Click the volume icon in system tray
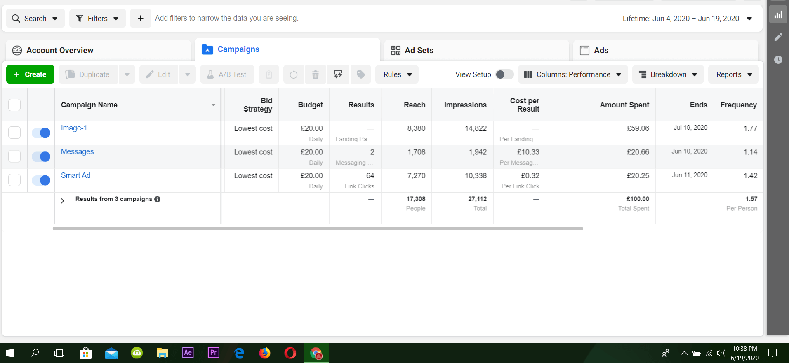The height and width of the screenshot is (363, 789). click(721, 353)
